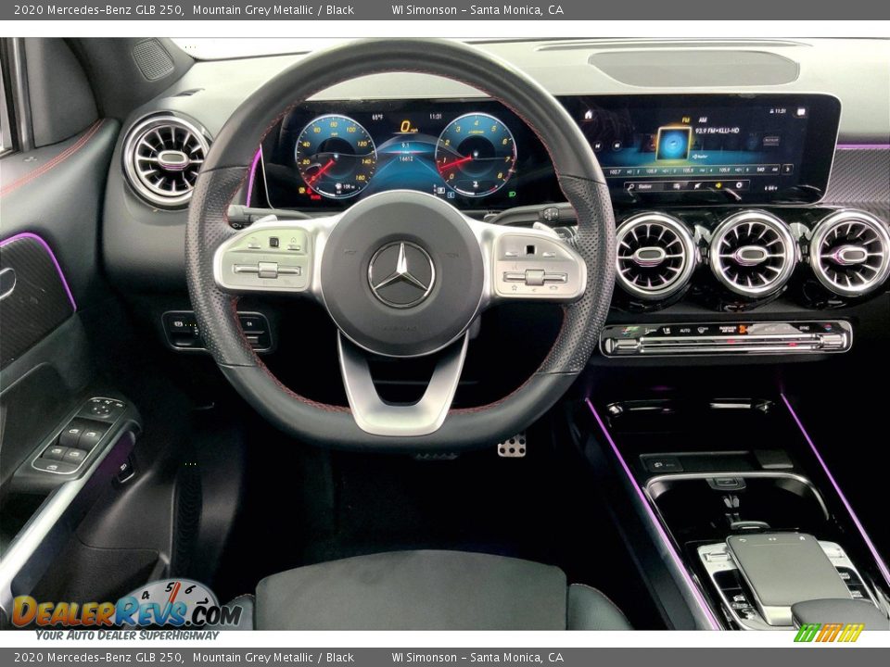Tap the speedometer dial in instrument cluster
Screen dimensions: 890x667
tap(335, 156)
